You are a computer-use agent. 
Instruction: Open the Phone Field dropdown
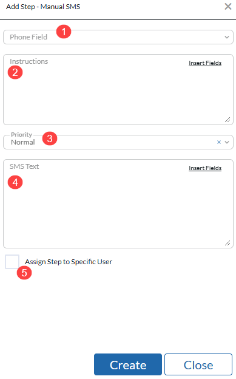pyautogui.click(x=118, y=37)
